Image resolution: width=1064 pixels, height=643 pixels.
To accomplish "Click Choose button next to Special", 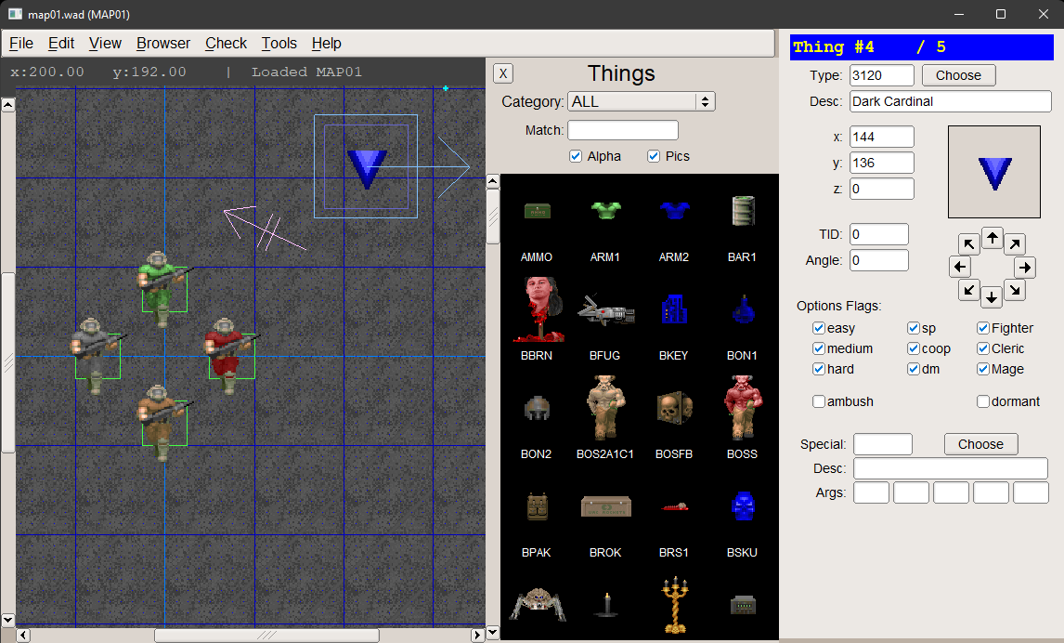I will coord(980,444).
